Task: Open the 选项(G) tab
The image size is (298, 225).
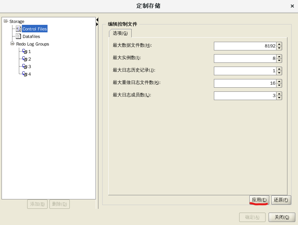Action: point(120,33)
